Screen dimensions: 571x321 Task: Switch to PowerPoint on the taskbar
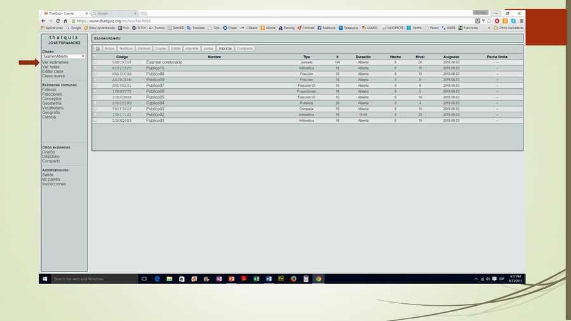(x=231, y=278)
